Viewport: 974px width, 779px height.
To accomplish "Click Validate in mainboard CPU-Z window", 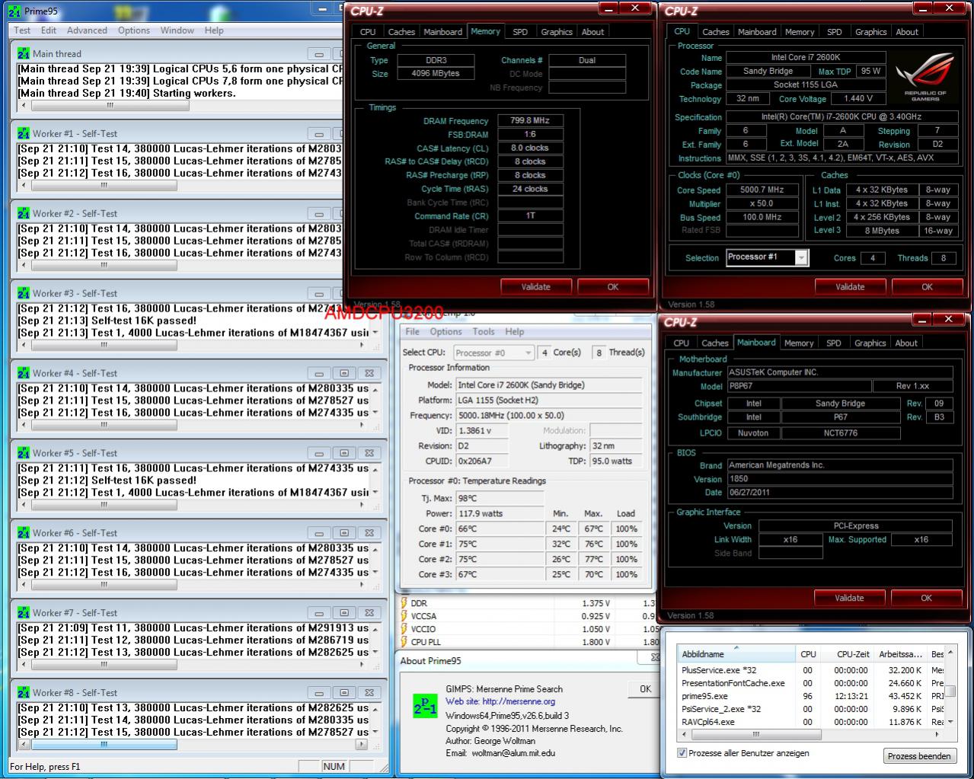I will coord(849,598).
